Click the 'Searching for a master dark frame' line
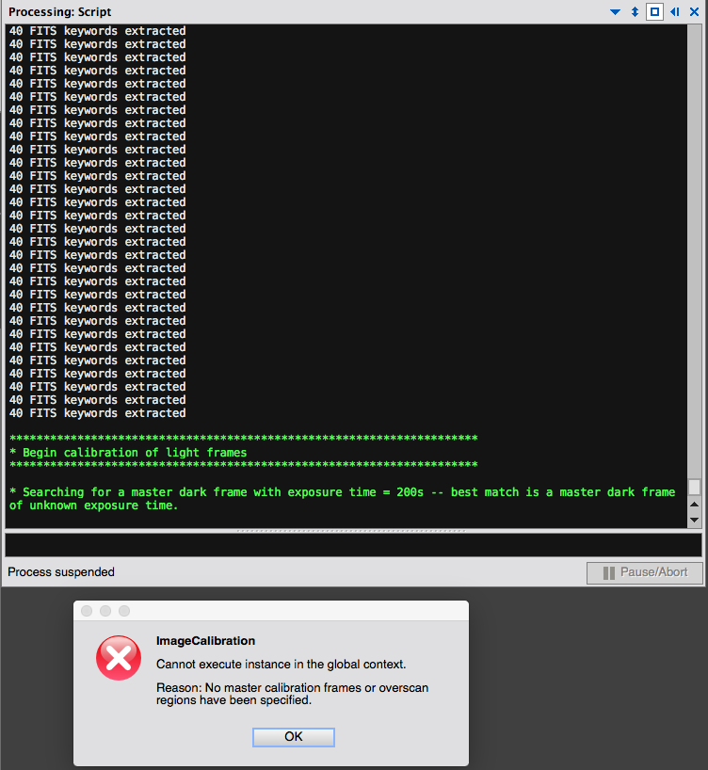 pos(342,492)
